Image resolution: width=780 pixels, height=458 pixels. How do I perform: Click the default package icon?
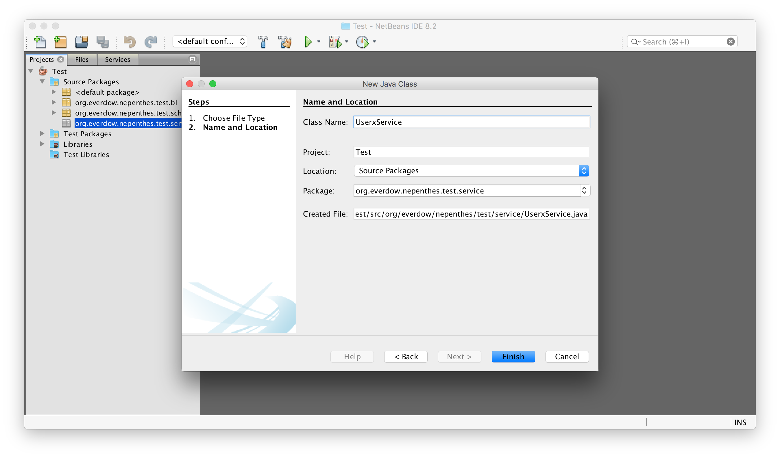click(66, 92)
